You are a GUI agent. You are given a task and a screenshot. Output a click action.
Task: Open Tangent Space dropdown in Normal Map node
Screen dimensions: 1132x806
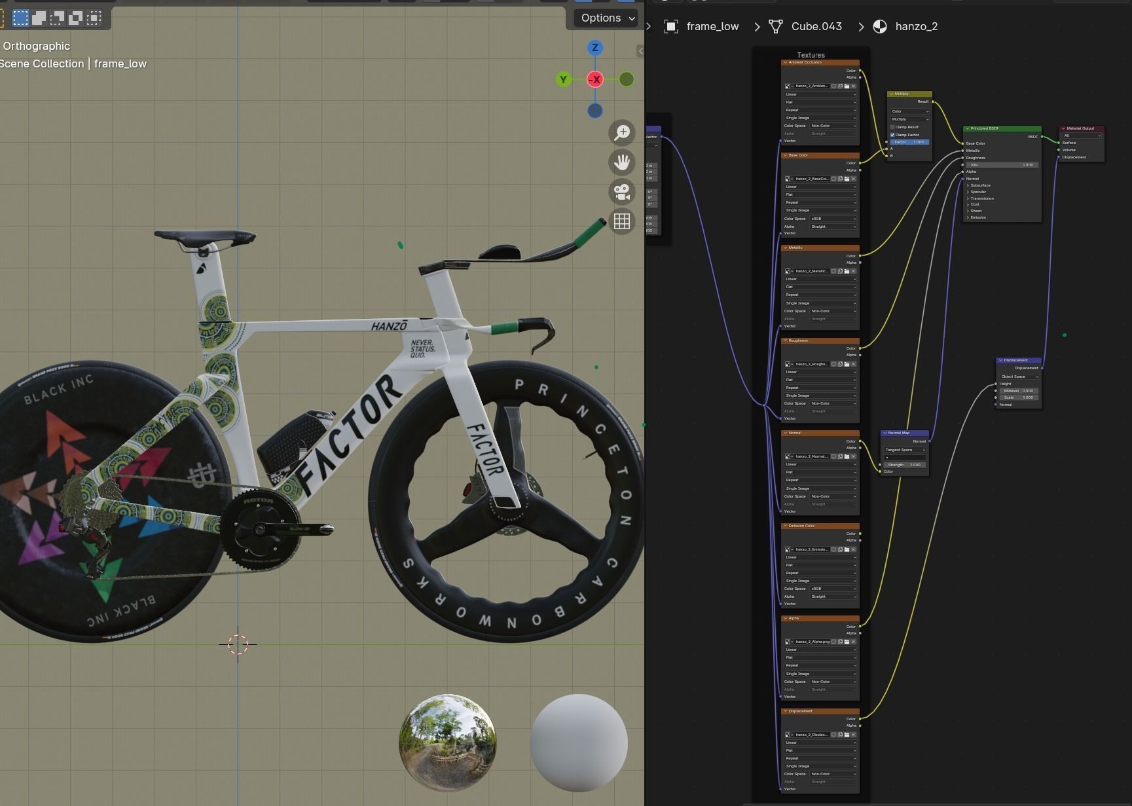(x=905, y=450)
